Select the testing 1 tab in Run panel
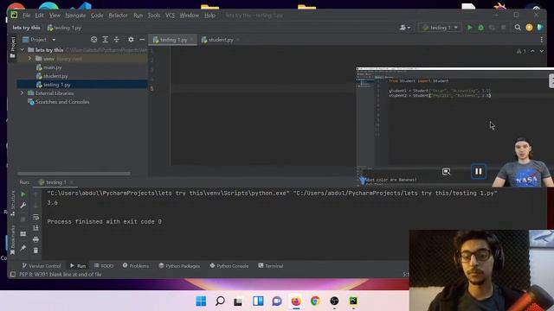Image resolution: width=554 pixels, height=311 pixels. 55,182
